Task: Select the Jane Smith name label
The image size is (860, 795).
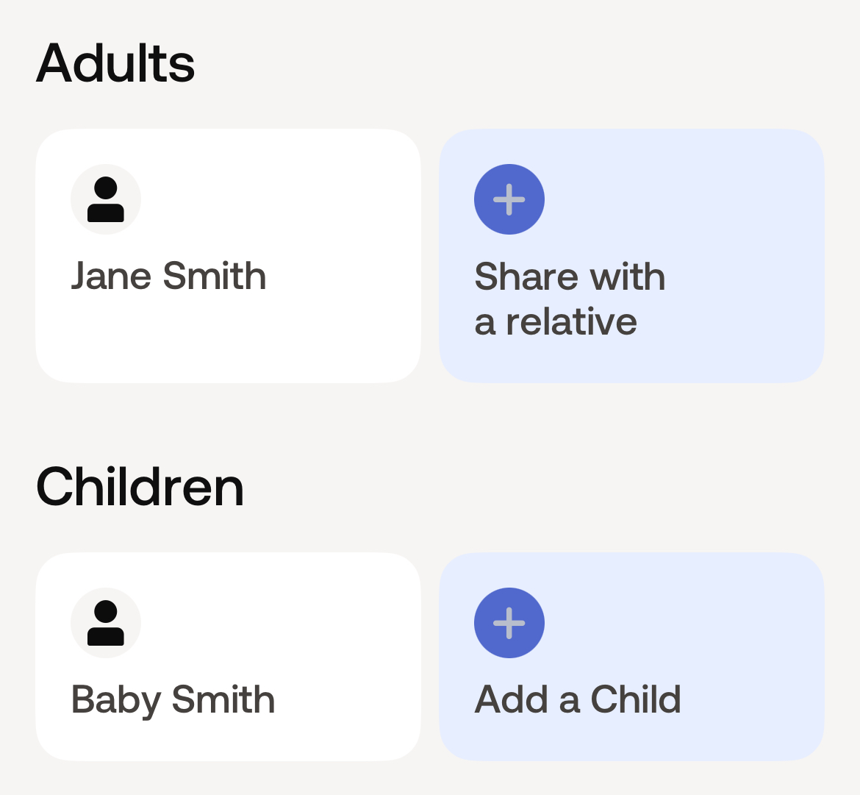Action: 168,276
